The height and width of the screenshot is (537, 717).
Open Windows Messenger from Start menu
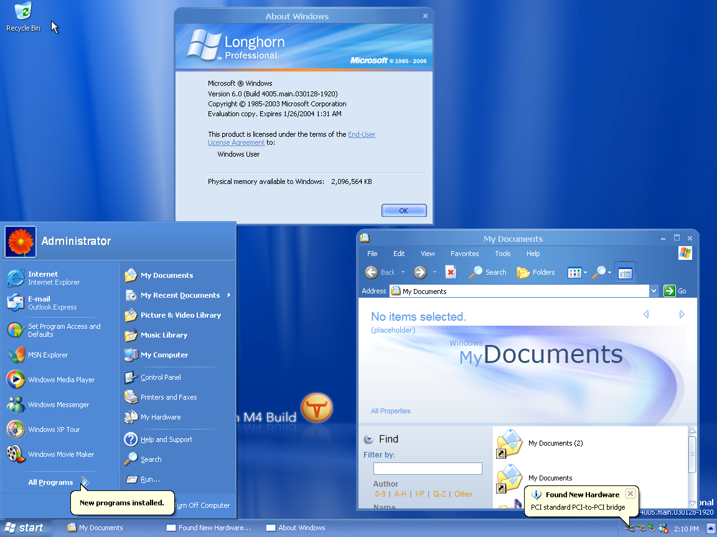coord(48,405)
